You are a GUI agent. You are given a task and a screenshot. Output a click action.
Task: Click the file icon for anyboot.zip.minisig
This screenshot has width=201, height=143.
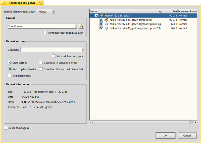[x=106, y=24]
